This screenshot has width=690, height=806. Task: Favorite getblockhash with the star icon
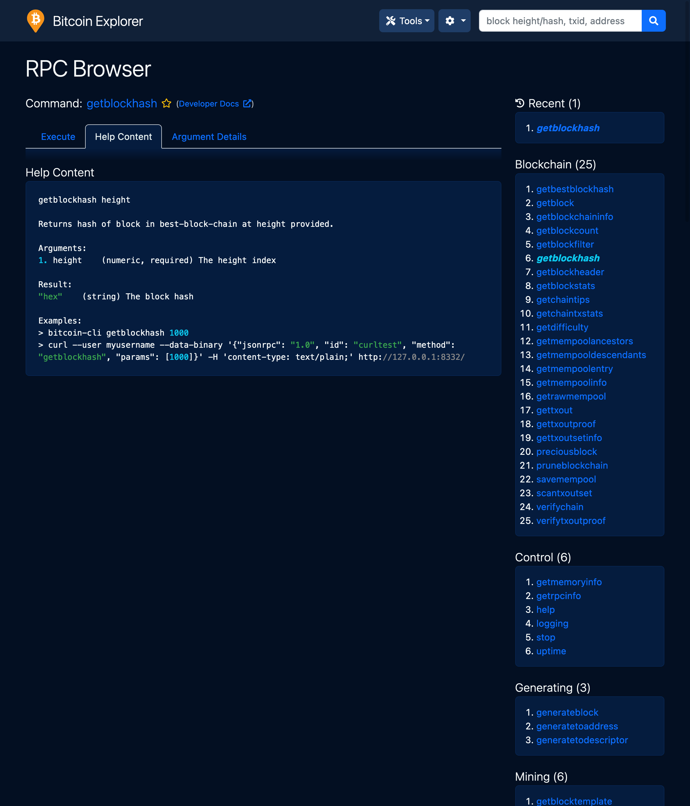167,103
